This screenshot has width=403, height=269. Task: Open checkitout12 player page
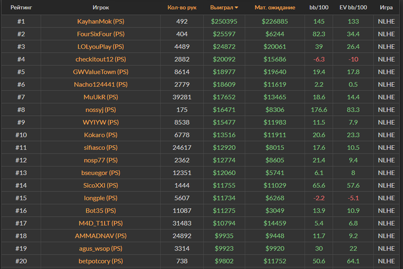pyautogui.click(x=94, y=59)
